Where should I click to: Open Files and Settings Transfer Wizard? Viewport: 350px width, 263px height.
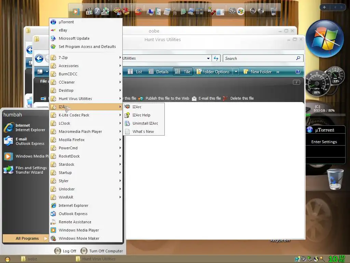click(x=25, y=170)
